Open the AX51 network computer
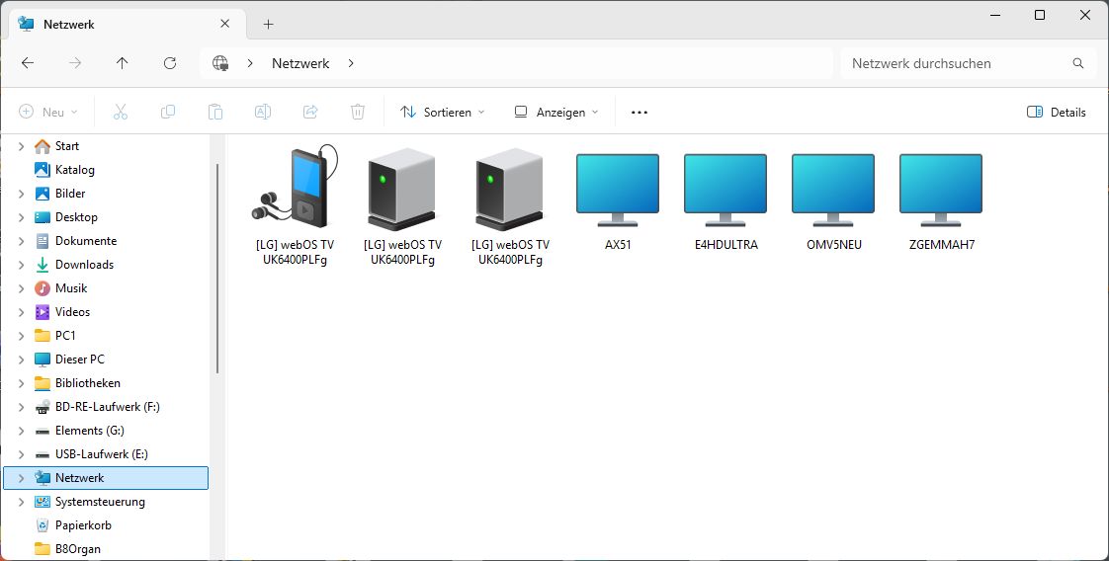The image size is (1109, 561). click(617, 186)
